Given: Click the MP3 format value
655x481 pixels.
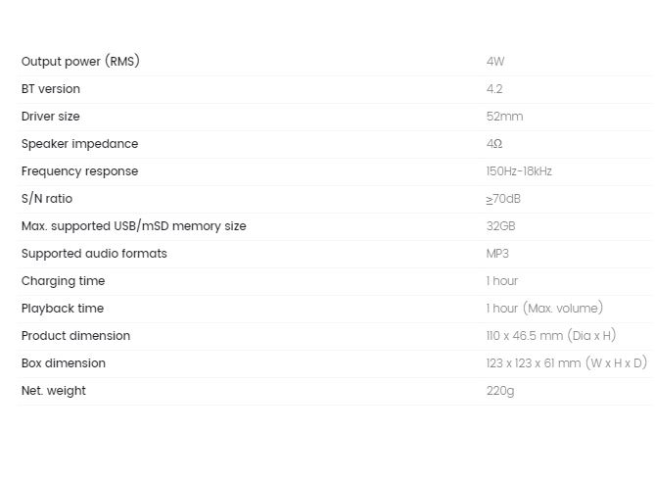Looking at the screenshot, I should (x=497, y=254).
